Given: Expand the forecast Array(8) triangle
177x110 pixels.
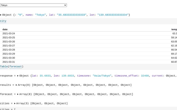Looking at the screenshot, I should 18,94.
